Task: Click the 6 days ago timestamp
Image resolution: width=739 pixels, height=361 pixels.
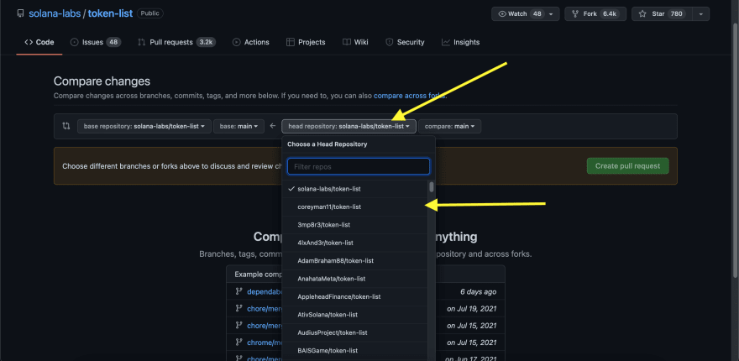Action: coord(479,291)
